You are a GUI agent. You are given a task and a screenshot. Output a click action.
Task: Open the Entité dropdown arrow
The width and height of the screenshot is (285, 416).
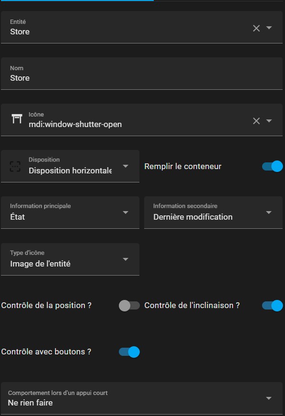269,28
